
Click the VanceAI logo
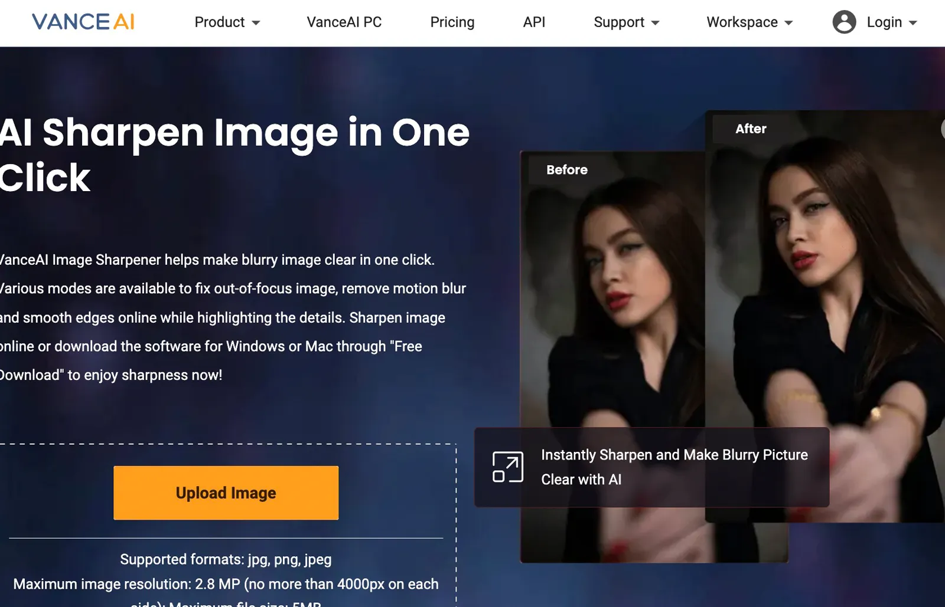pos(83,22)
